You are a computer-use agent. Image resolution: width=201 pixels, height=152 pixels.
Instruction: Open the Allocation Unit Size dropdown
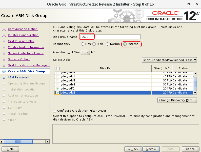85,52
